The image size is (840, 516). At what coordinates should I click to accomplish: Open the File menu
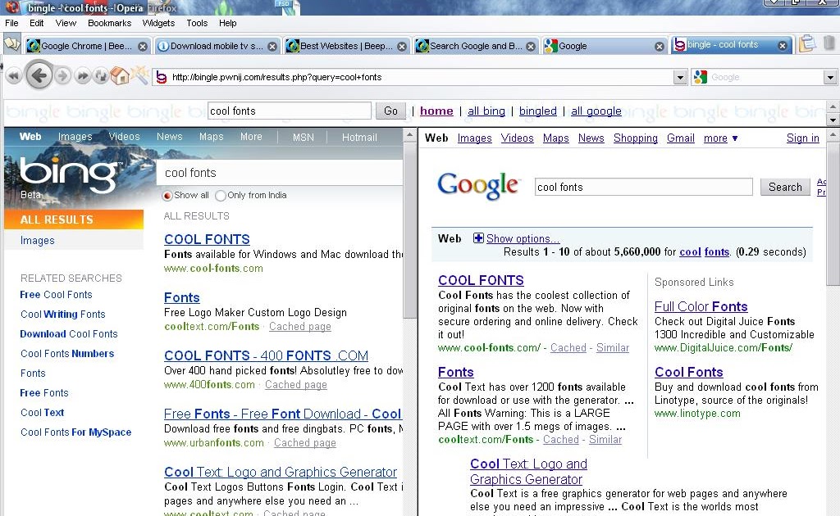11,23
